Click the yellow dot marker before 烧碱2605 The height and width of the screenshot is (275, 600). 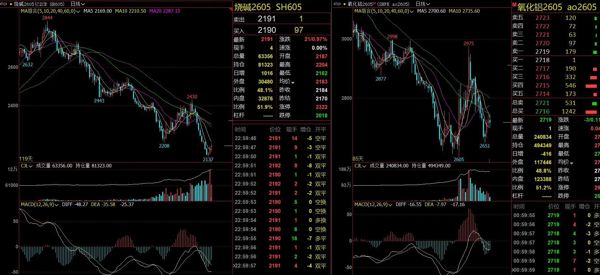pyautogui.click(x=11, y=4)
